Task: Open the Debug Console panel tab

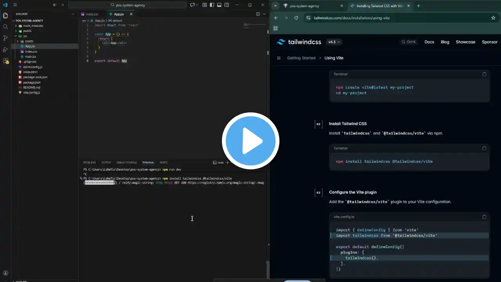Action: coord(126,163)
